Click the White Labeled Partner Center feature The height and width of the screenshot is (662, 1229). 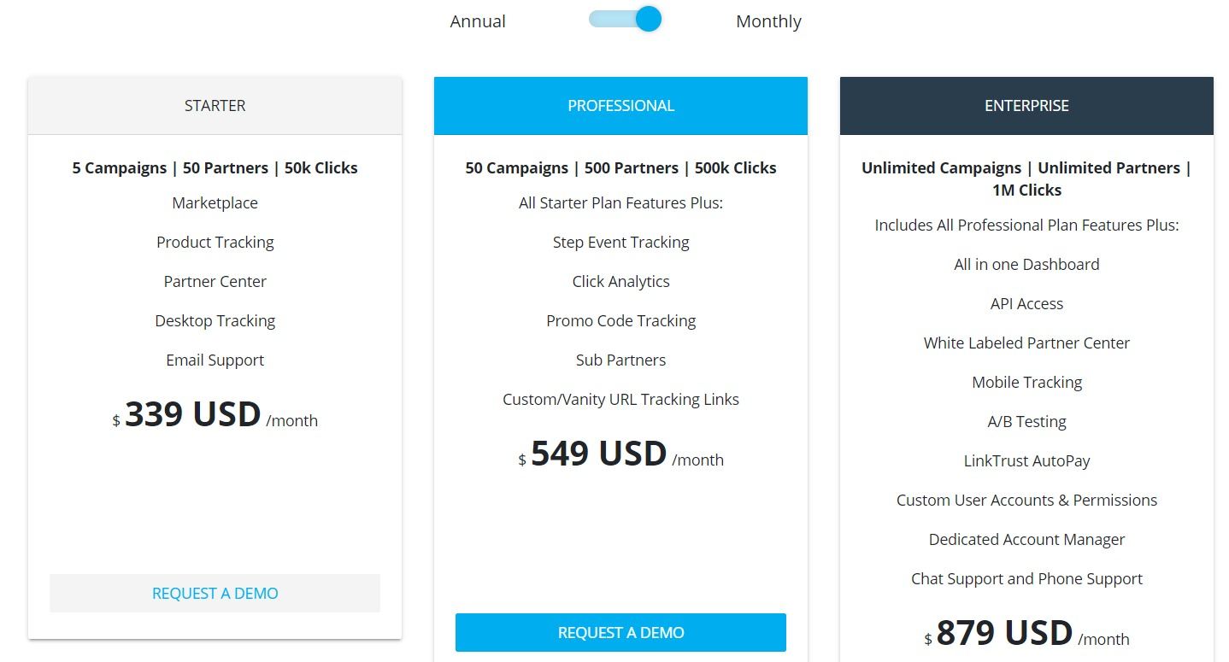pyautogui.click(x=1026, y=343)
